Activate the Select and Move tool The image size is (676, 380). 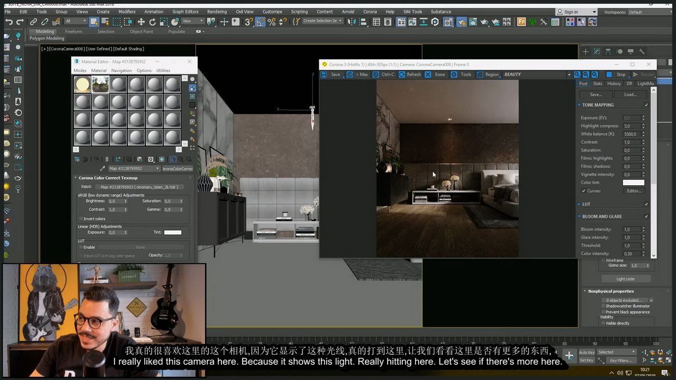coord(141,21)
